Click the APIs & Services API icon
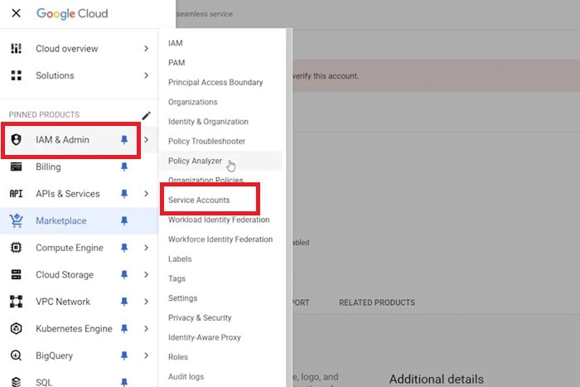Viewport: 580px width, 387px height. [x=16, y=194]
